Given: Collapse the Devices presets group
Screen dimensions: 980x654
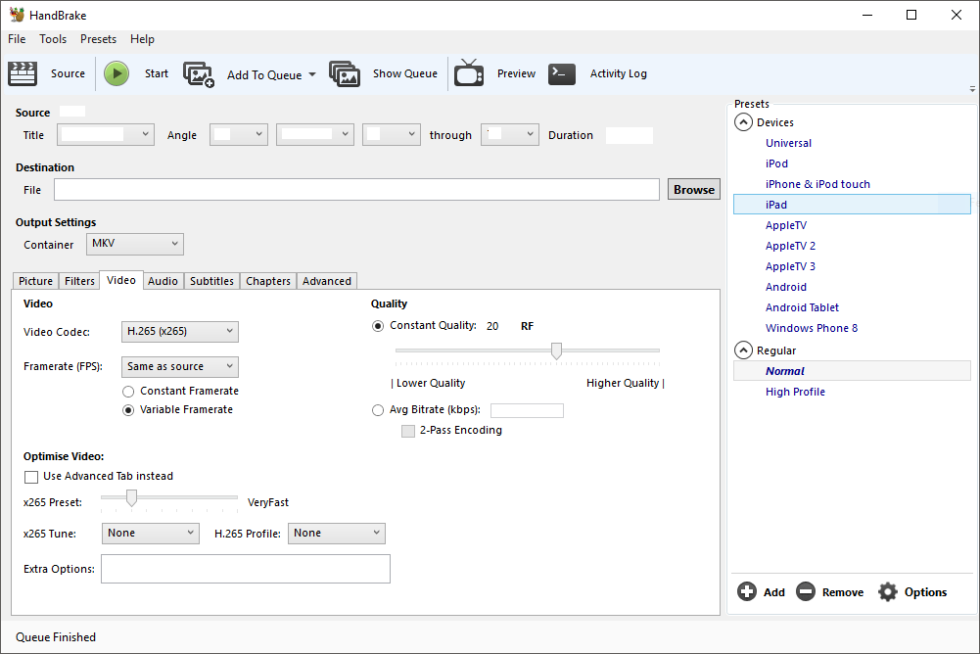Looking at the screenshot, I should [x=743, y=122].
